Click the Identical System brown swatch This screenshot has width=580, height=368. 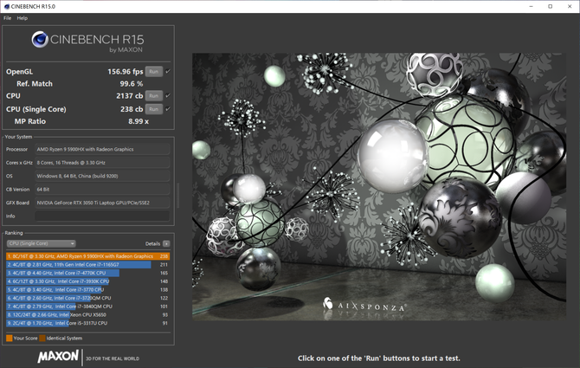click(42, 338)
